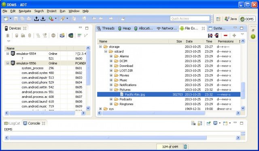
Task: Switch to the System Information tab
Action: [x=217, y=28]
